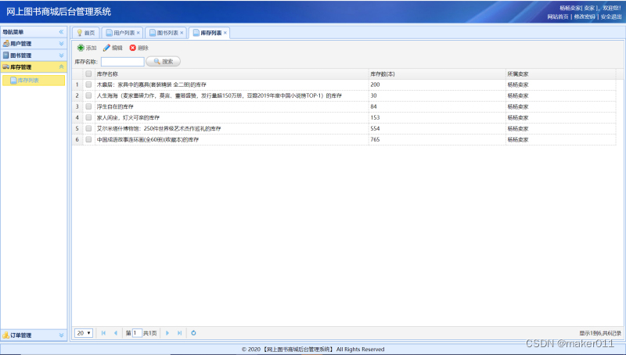Open the 网站首页 link
626x355 pixels.
tap(558, 16)
